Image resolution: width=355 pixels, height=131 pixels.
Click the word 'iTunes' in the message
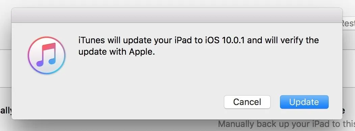tap(92, 40)
